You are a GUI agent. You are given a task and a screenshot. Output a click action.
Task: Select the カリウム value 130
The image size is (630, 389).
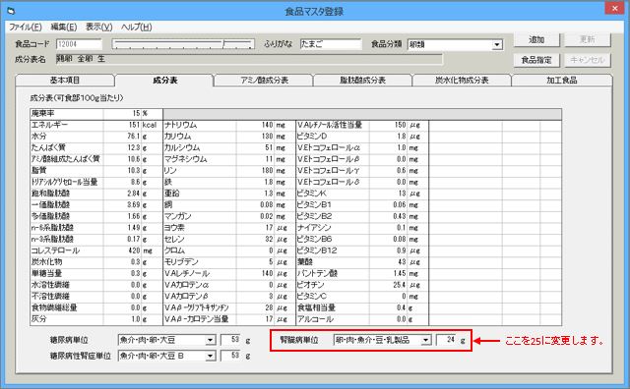coord(255,137)
